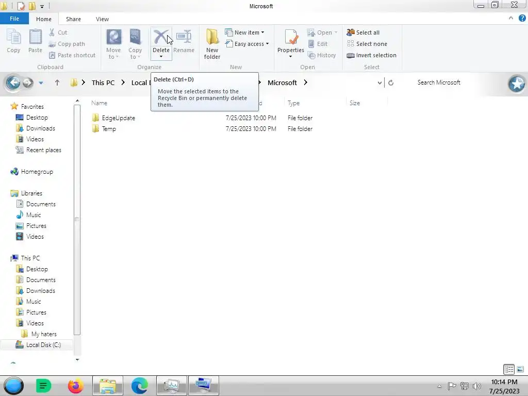
Task: Click the navigation pane scrollbar thumb
Action: pos(77,220)
